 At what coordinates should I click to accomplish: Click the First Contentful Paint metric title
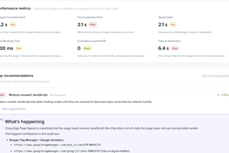pos(90,17)
